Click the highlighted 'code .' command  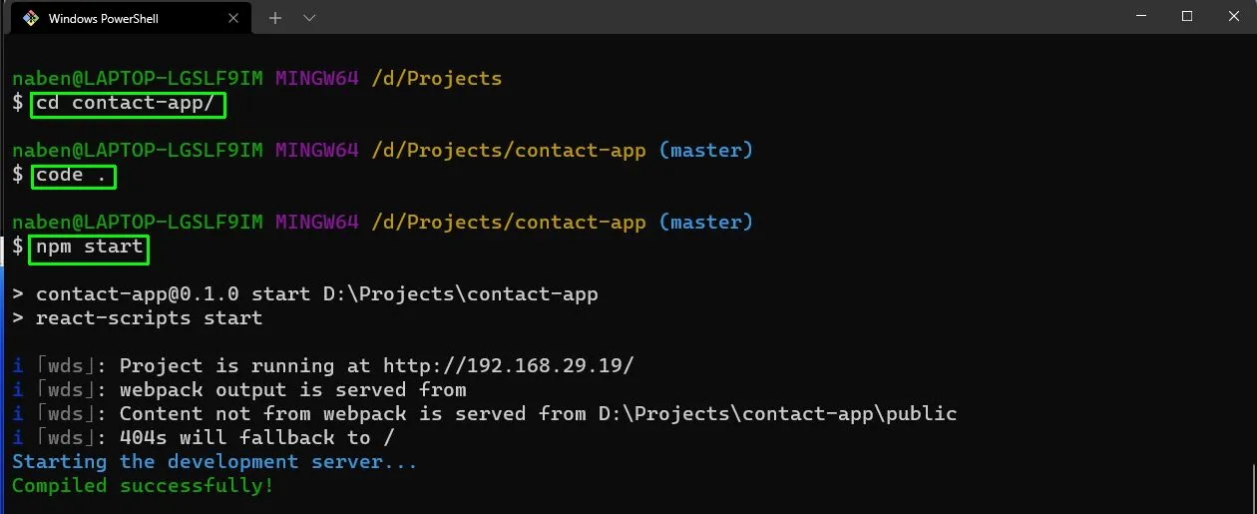73,176
